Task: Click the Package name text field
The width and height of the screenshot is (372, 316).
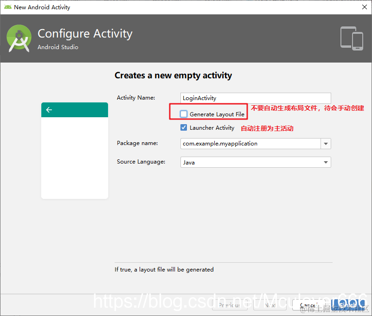Action: tap(250, 144)
